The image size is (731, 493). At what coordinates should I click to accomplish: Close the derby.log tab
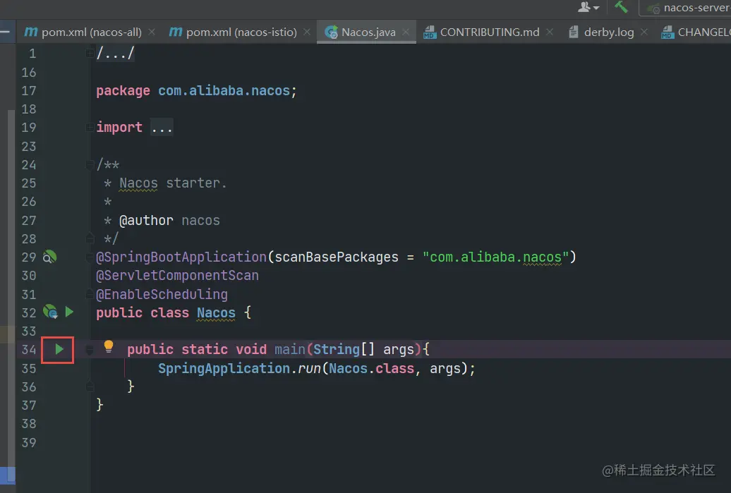(x=644, y=32)
